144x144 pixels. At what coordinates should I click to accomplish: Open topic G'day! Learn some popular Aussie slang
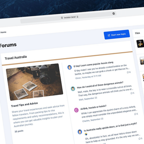pos(93,64)
